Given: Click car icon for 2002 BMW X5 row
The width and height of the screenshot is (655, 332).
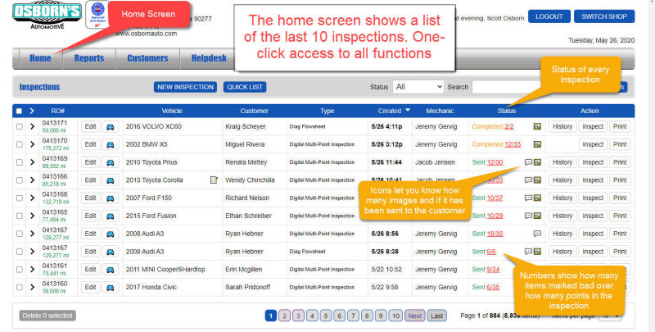Looking at the screenshot, I should pyautogui.click(x=111, y=144).
